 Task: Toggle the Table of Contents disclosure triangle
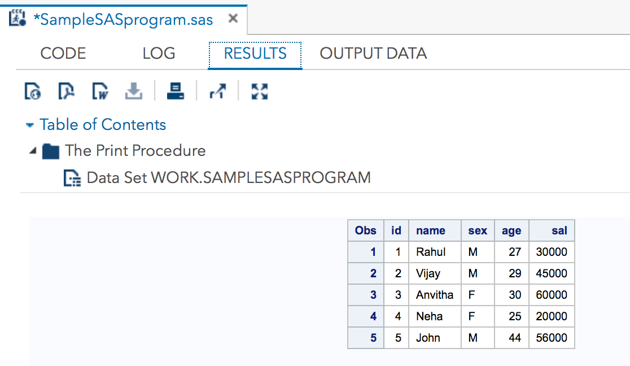pos(30,124)
